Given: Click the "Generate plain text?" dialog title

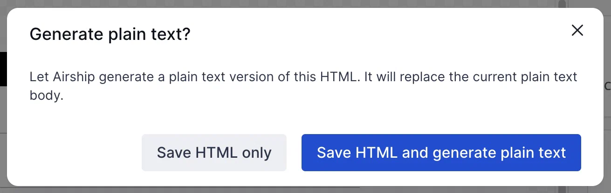Looking at the screenshot, I should coord(110,35).
